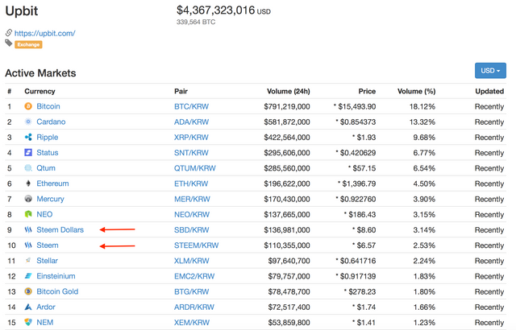Open the Ripple currency link
The image size is (516, 330).
pos(48,138)
